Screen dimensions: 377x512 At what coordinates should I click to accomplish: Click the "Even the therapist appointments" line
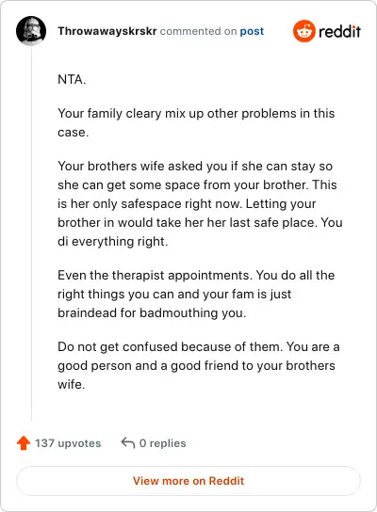[x=196, y=275]
